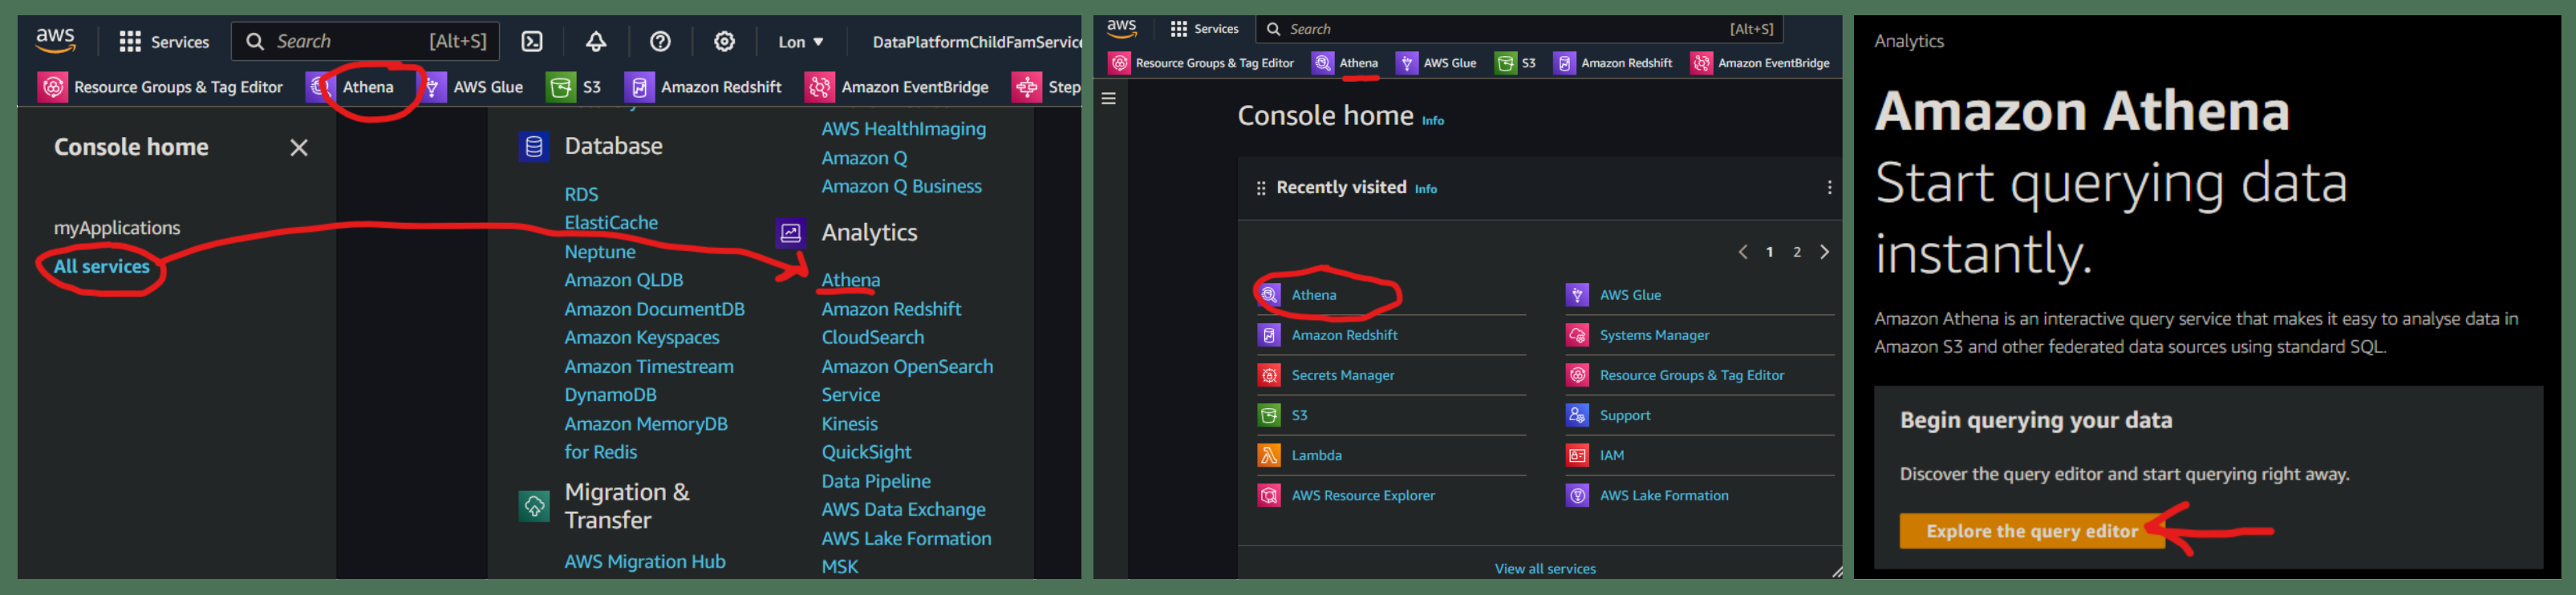Open CloudShell terminal icon in top bar
Viewport: 2576px width, 595px height.
point(532,41)
